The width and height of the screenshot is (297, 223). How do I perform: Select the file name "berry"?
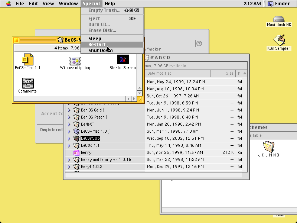tap(86, 152)
